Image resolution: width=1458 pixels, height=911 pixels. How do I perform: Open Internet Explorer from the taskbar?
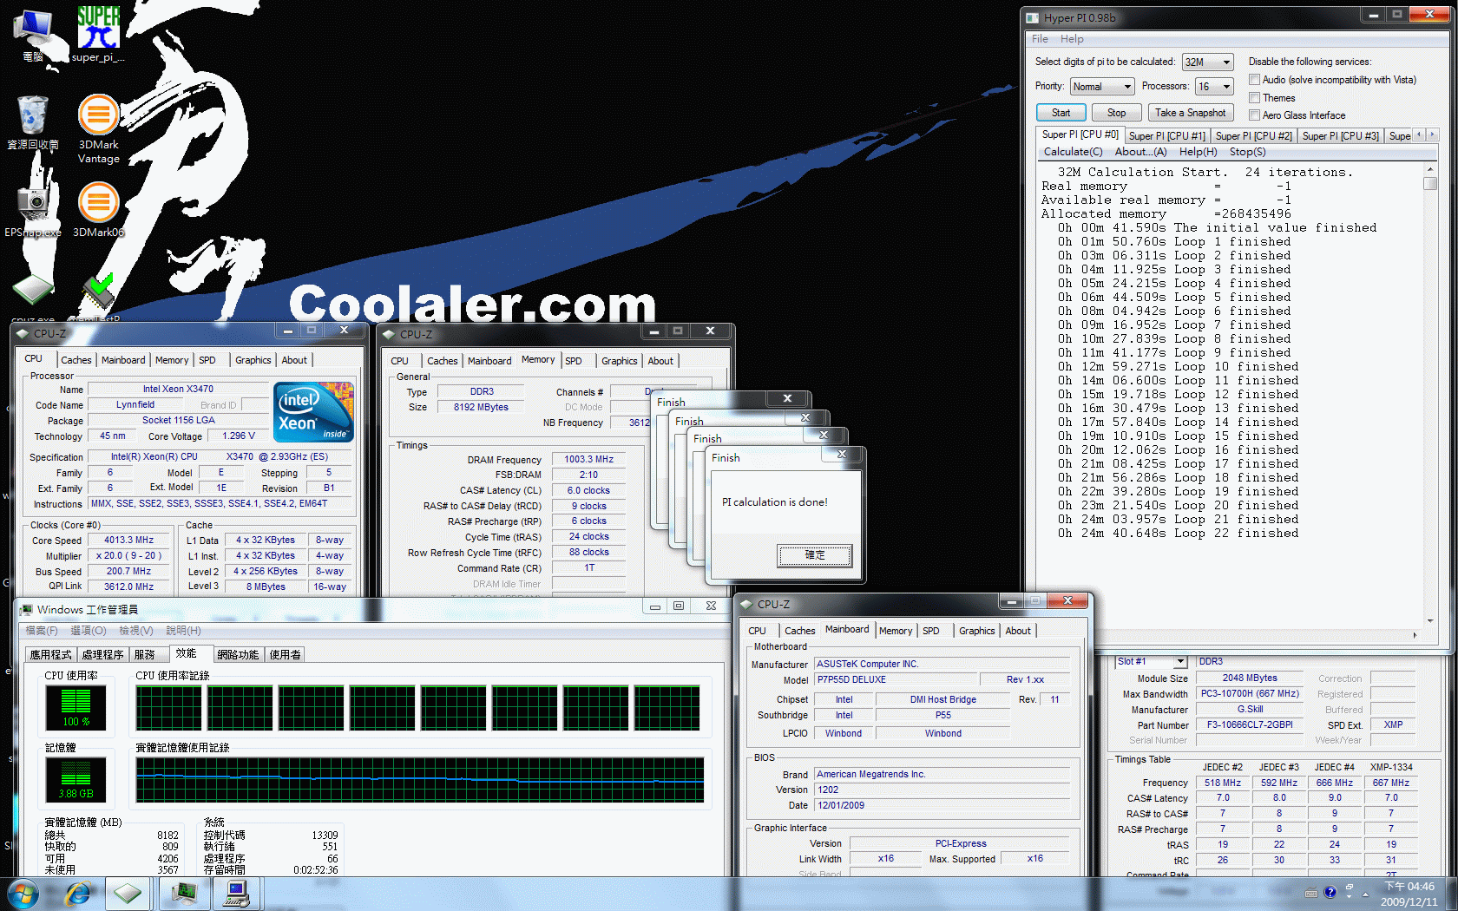pos(78,894)
